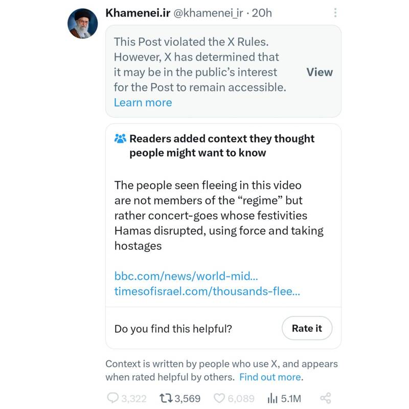The image size is (409, 409).
Task: Open the timesofisrael.com source link
Action: tap(207, 291)
